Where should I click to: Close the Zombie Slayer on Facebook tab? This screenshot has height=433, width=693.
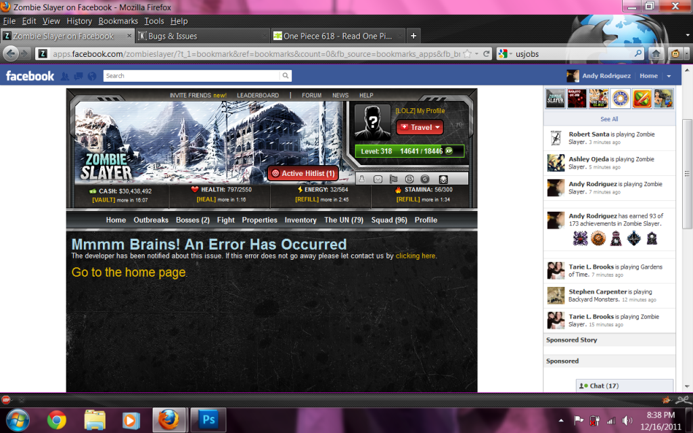click(129, 35)
